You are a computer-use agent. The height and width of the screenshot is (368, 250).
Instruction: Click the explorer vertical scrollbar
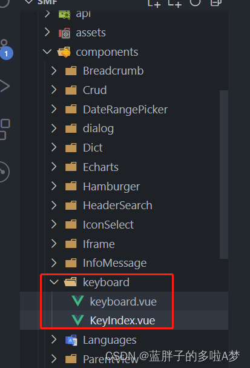click(224, 175)
